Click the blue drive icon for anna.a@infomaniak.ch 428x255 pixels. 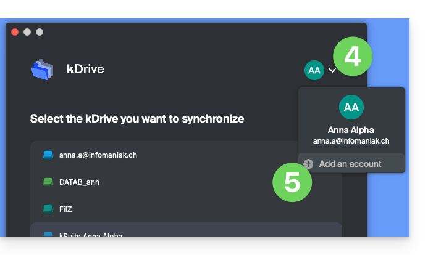coord(49,155)
